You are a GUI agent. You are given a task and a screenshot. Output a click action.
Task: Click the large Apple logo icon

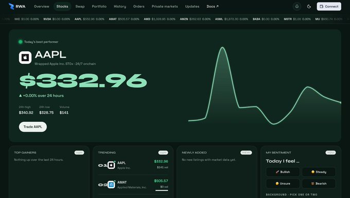(25, 58)
